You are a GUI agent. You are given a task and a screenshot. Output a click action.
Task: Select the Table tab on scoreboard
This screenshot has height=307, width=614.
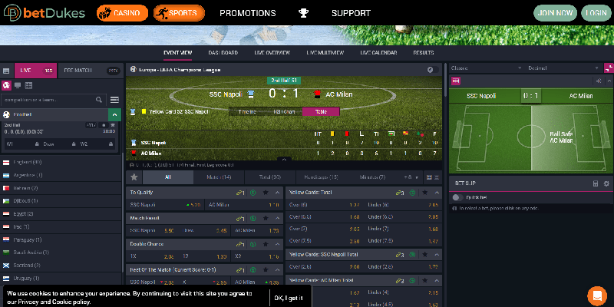click(321, 111)
